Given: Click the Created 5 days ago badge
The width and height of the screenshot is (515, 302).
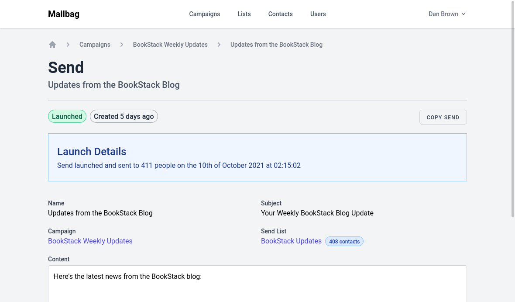Looking at the screenshot, I should click(x=124, y=116).
